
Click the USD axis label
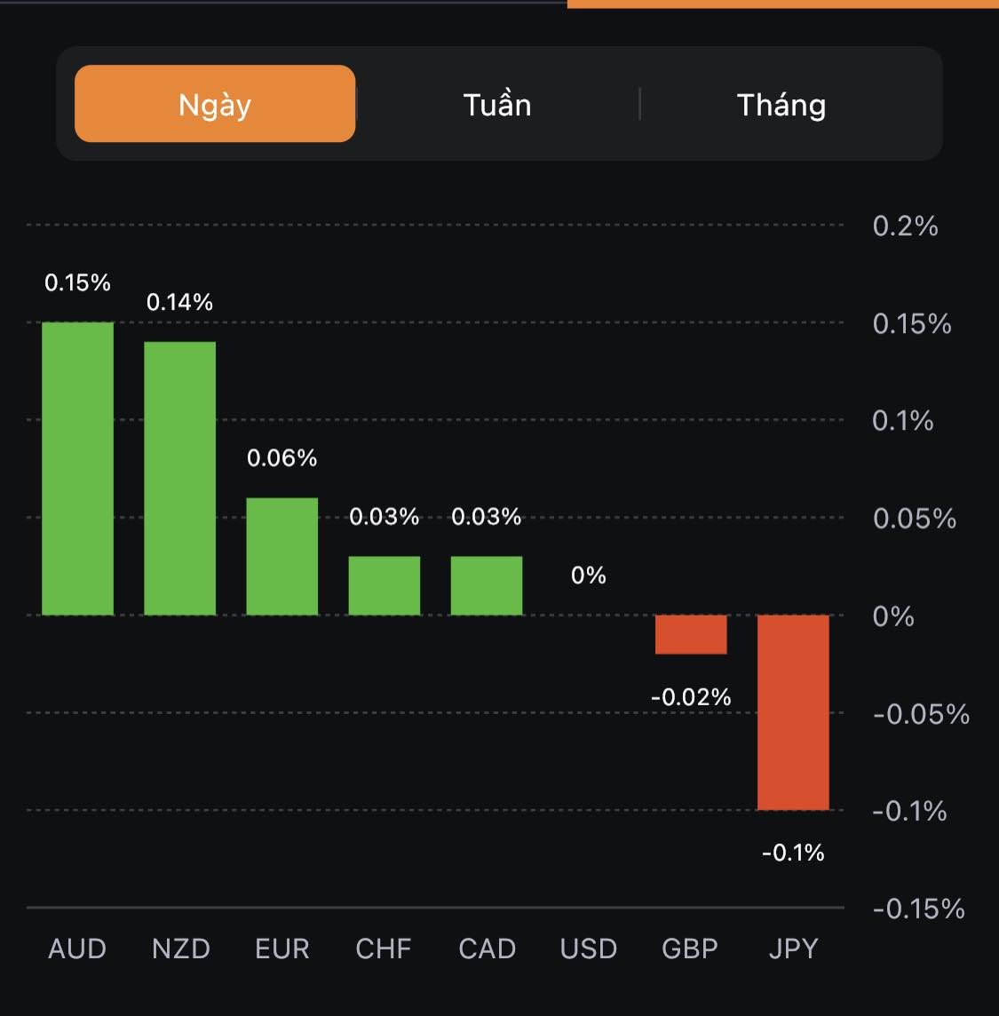pos(589,949)
